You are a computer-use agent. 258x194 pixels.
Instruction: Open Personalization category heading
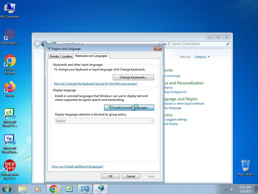click(184, 83)
